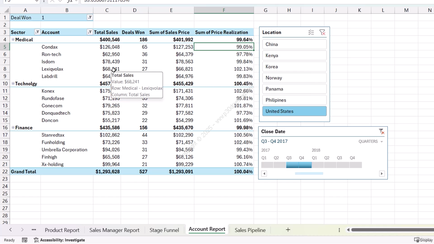Click horizontal scrollbar left arrow

tap(348, 230)
